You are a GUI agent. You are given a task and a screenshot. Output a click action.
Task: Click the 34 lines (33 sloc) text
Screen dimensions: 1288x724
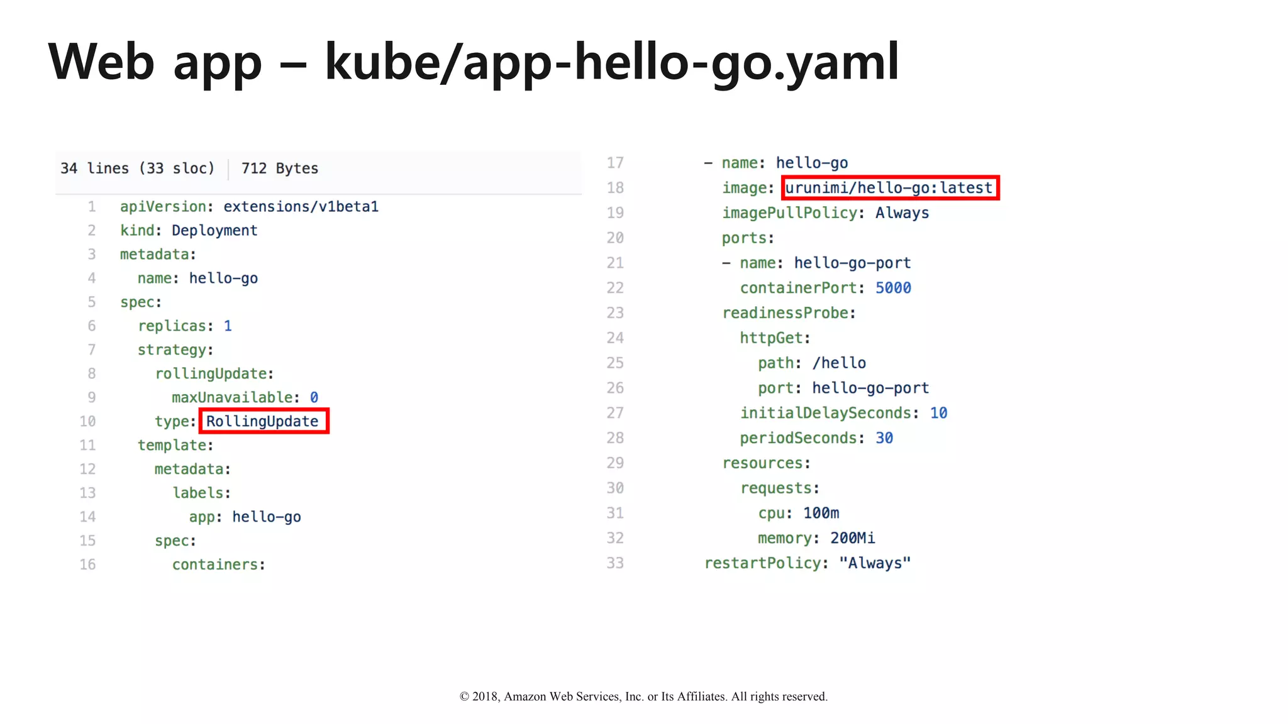pos(137,168)
